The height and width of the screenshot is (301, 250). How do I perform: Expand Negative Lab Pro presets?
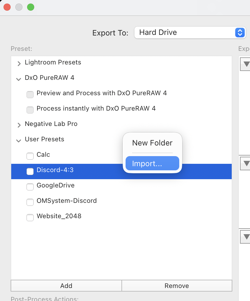pyautogui.click(x=19, y=125)
